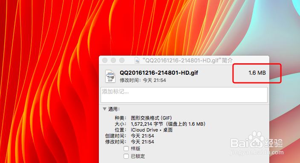Click the 1.6 MB size at the top right
Screen dimensions: 300x163
(257, 73)
